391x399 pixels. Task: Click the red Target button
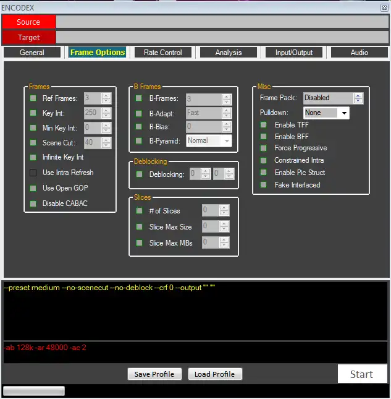[28, 37]
